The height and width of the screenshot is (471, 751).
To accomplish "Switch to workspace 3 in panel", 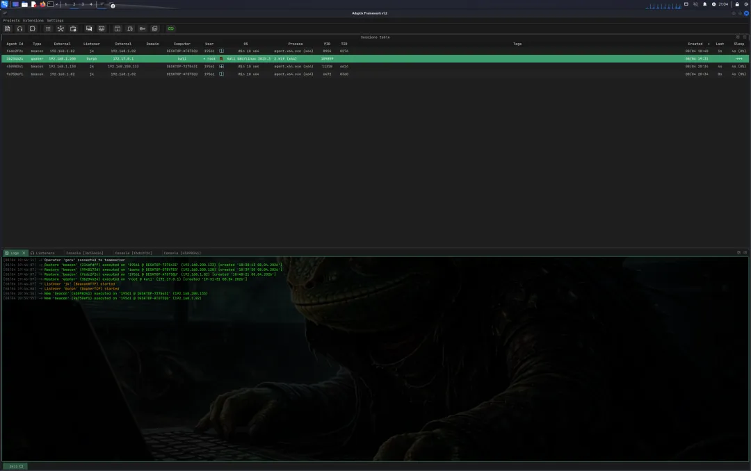I will 82,4.
